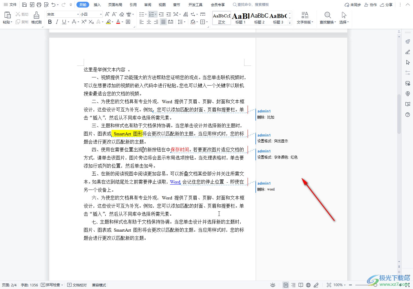Expand the styles gallery list

pyautogui.click(x=290, y=23)
